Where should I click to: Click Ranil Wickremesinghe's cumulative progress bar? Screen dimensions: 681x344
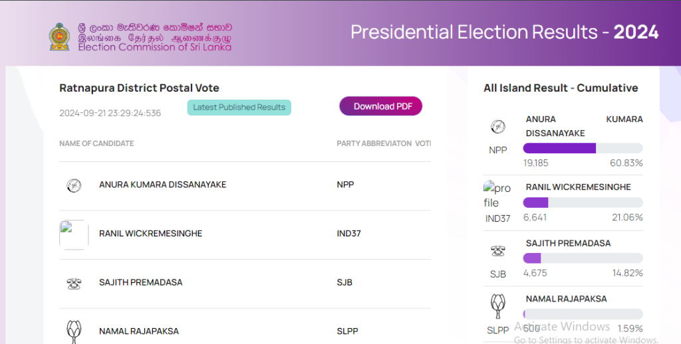(x=583, y=203)
